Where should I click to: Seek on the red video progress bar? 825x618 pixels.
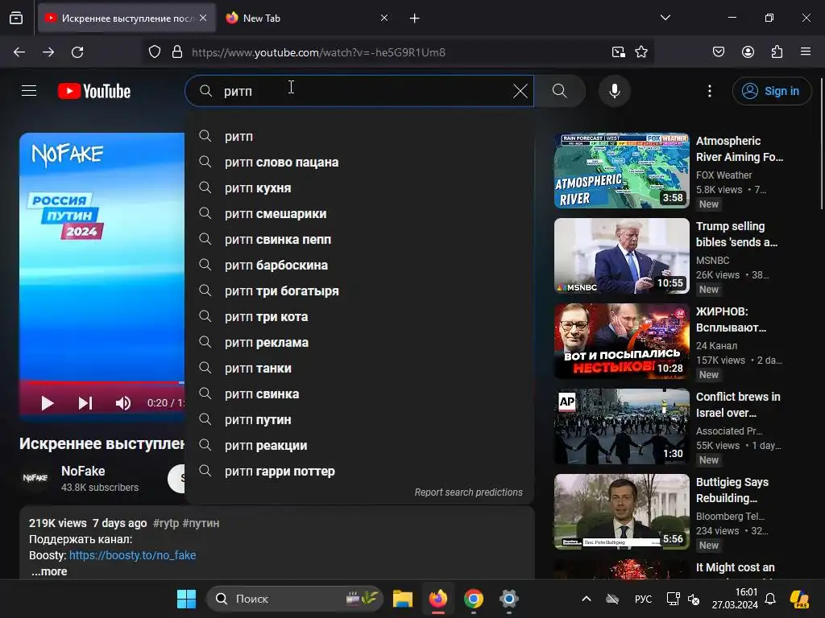(102, 382)
